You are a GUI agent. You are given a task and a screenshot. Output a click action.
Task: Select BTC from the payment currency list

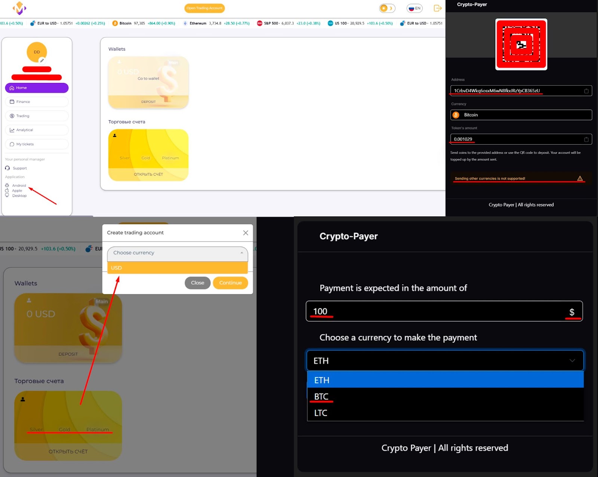tap(445, 396)
